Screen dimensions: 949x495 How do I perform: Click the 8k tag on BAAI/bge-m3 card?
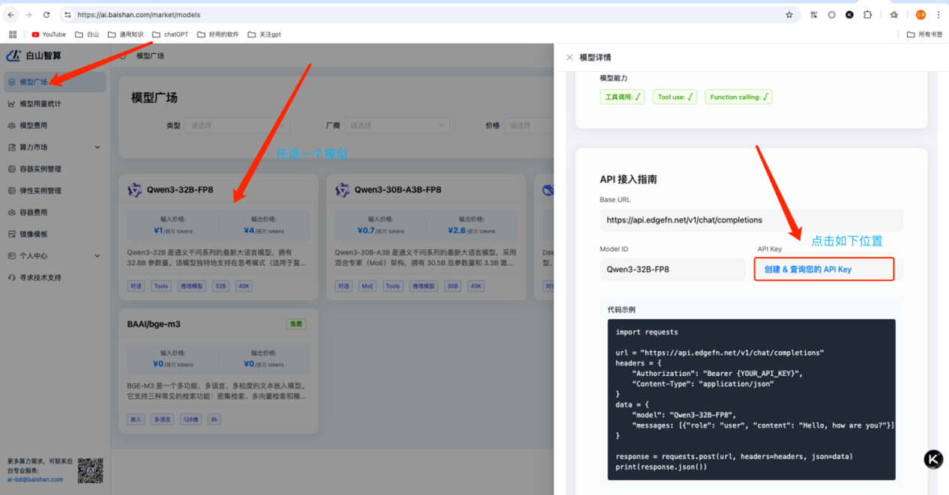(x=214, y=420)
